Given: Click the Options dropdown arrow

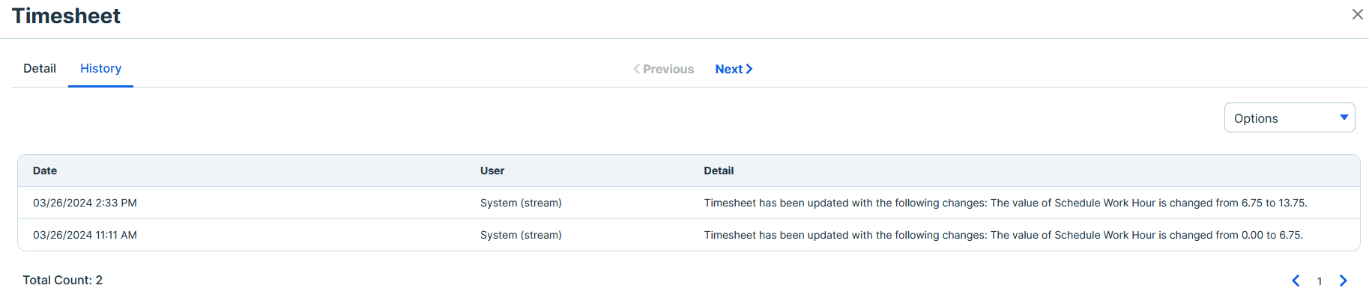Looking at the screenshot, I should click(x=1344, y=117).
